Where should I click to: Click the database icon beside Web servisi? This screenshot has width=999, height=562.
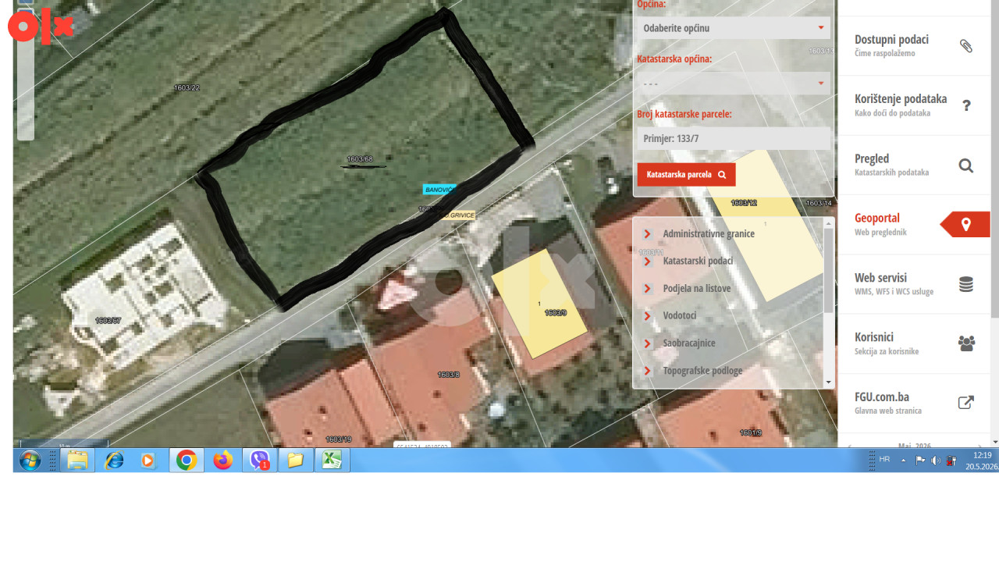pos(966,284)
